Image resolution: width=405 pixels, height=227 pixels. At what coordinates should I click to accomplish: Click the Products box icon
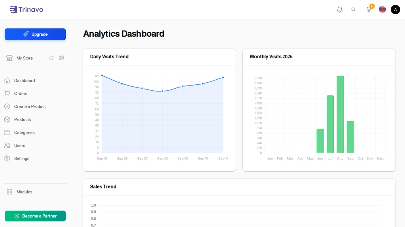point(7,119)
